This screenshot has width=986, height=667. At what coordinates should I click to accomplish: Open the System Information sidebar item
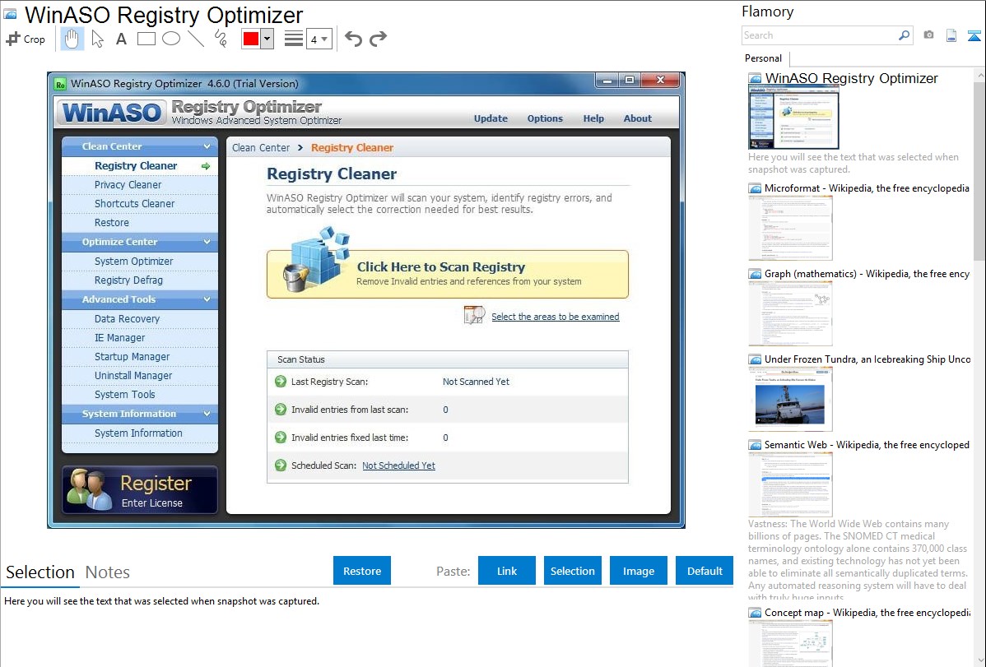[140, 433]
